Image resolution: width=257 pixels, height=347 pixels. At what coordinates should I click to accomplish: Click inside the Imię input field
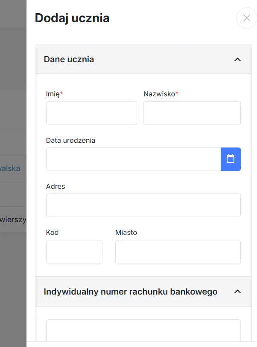coord(91,113)
